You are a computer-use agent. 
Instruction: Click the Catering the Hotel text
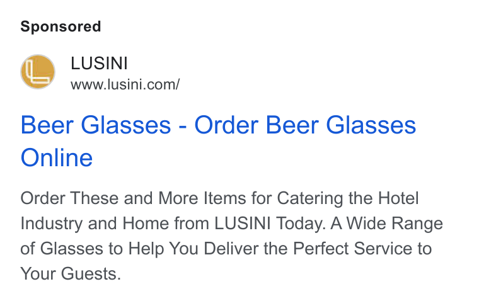(x=348, y=199)
